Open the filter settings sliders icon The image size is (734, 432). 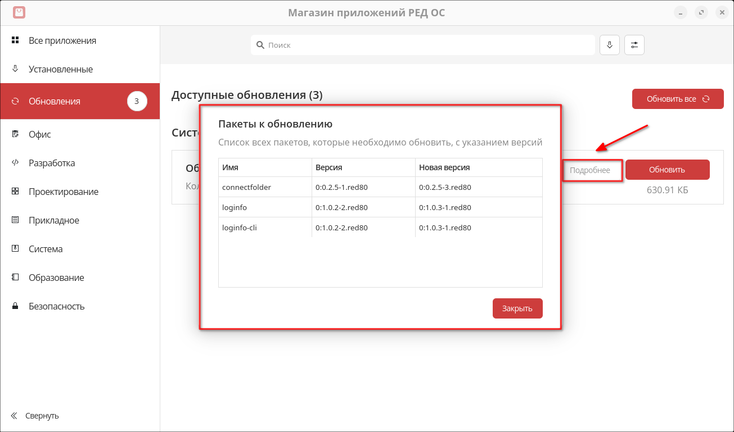click(634, 45)
